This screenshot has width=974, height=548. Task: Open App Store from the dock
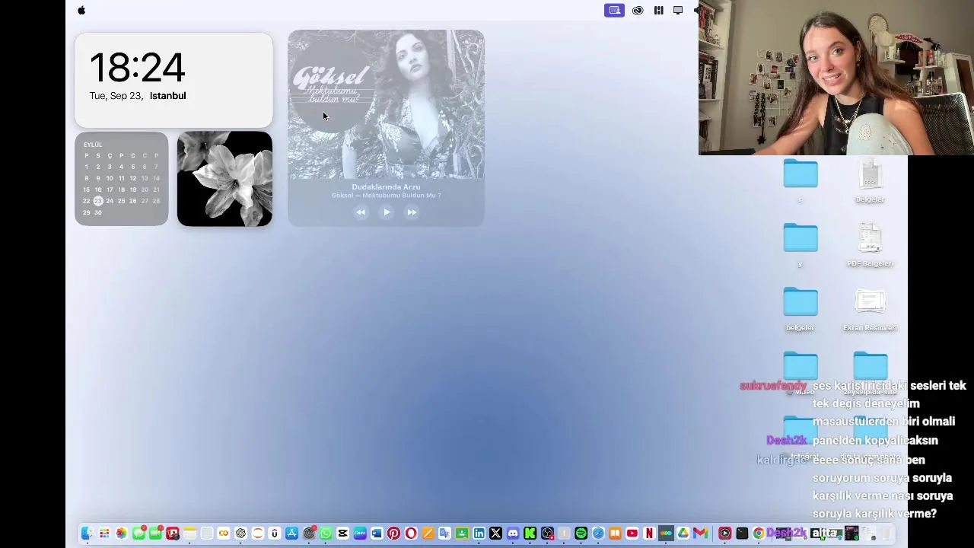point(291,534)
